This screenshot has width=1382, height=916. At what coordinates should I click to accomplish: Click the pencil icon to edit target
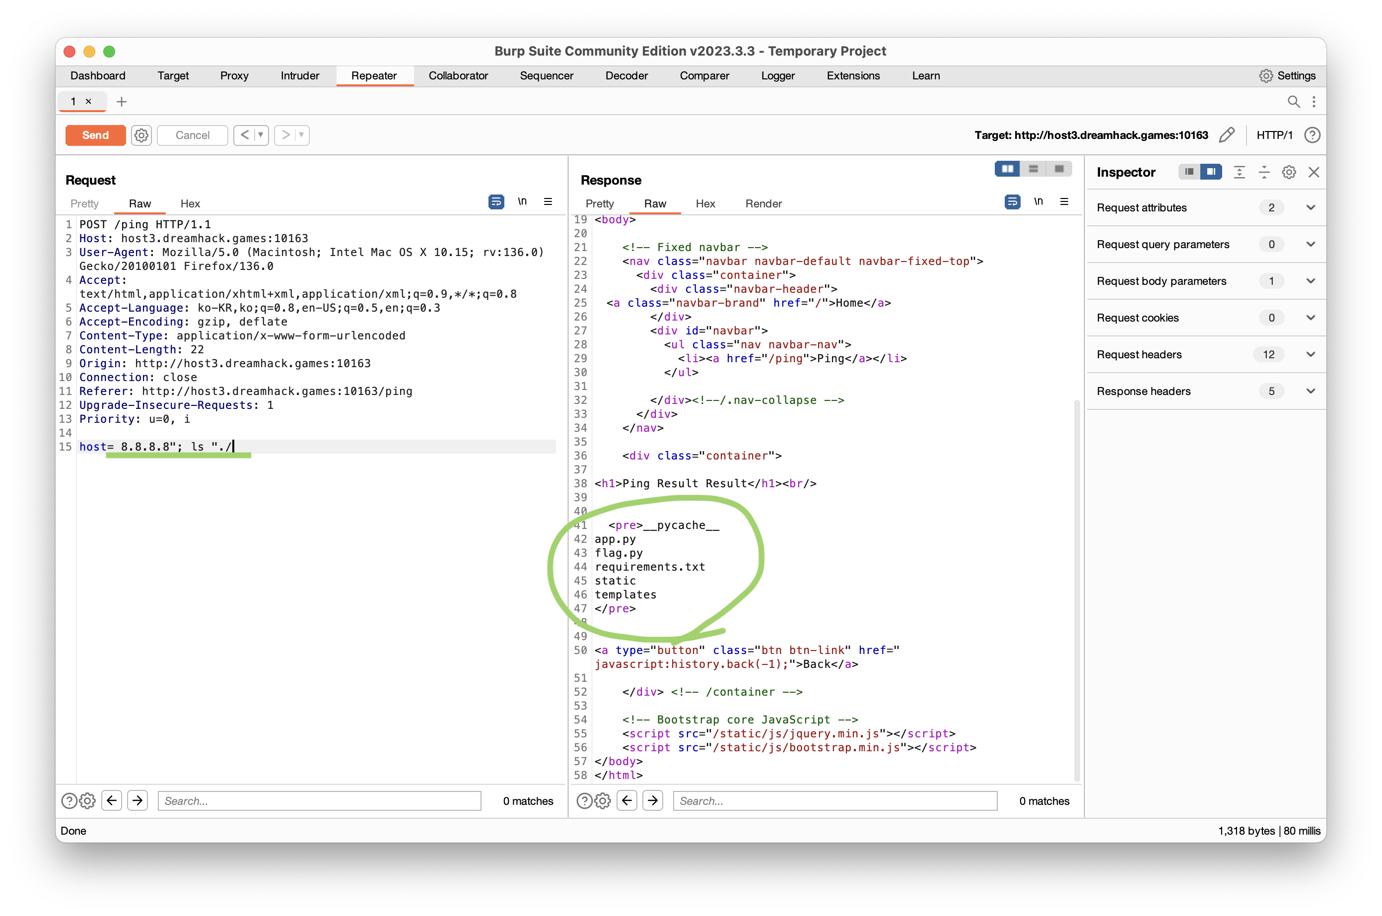1227,135
